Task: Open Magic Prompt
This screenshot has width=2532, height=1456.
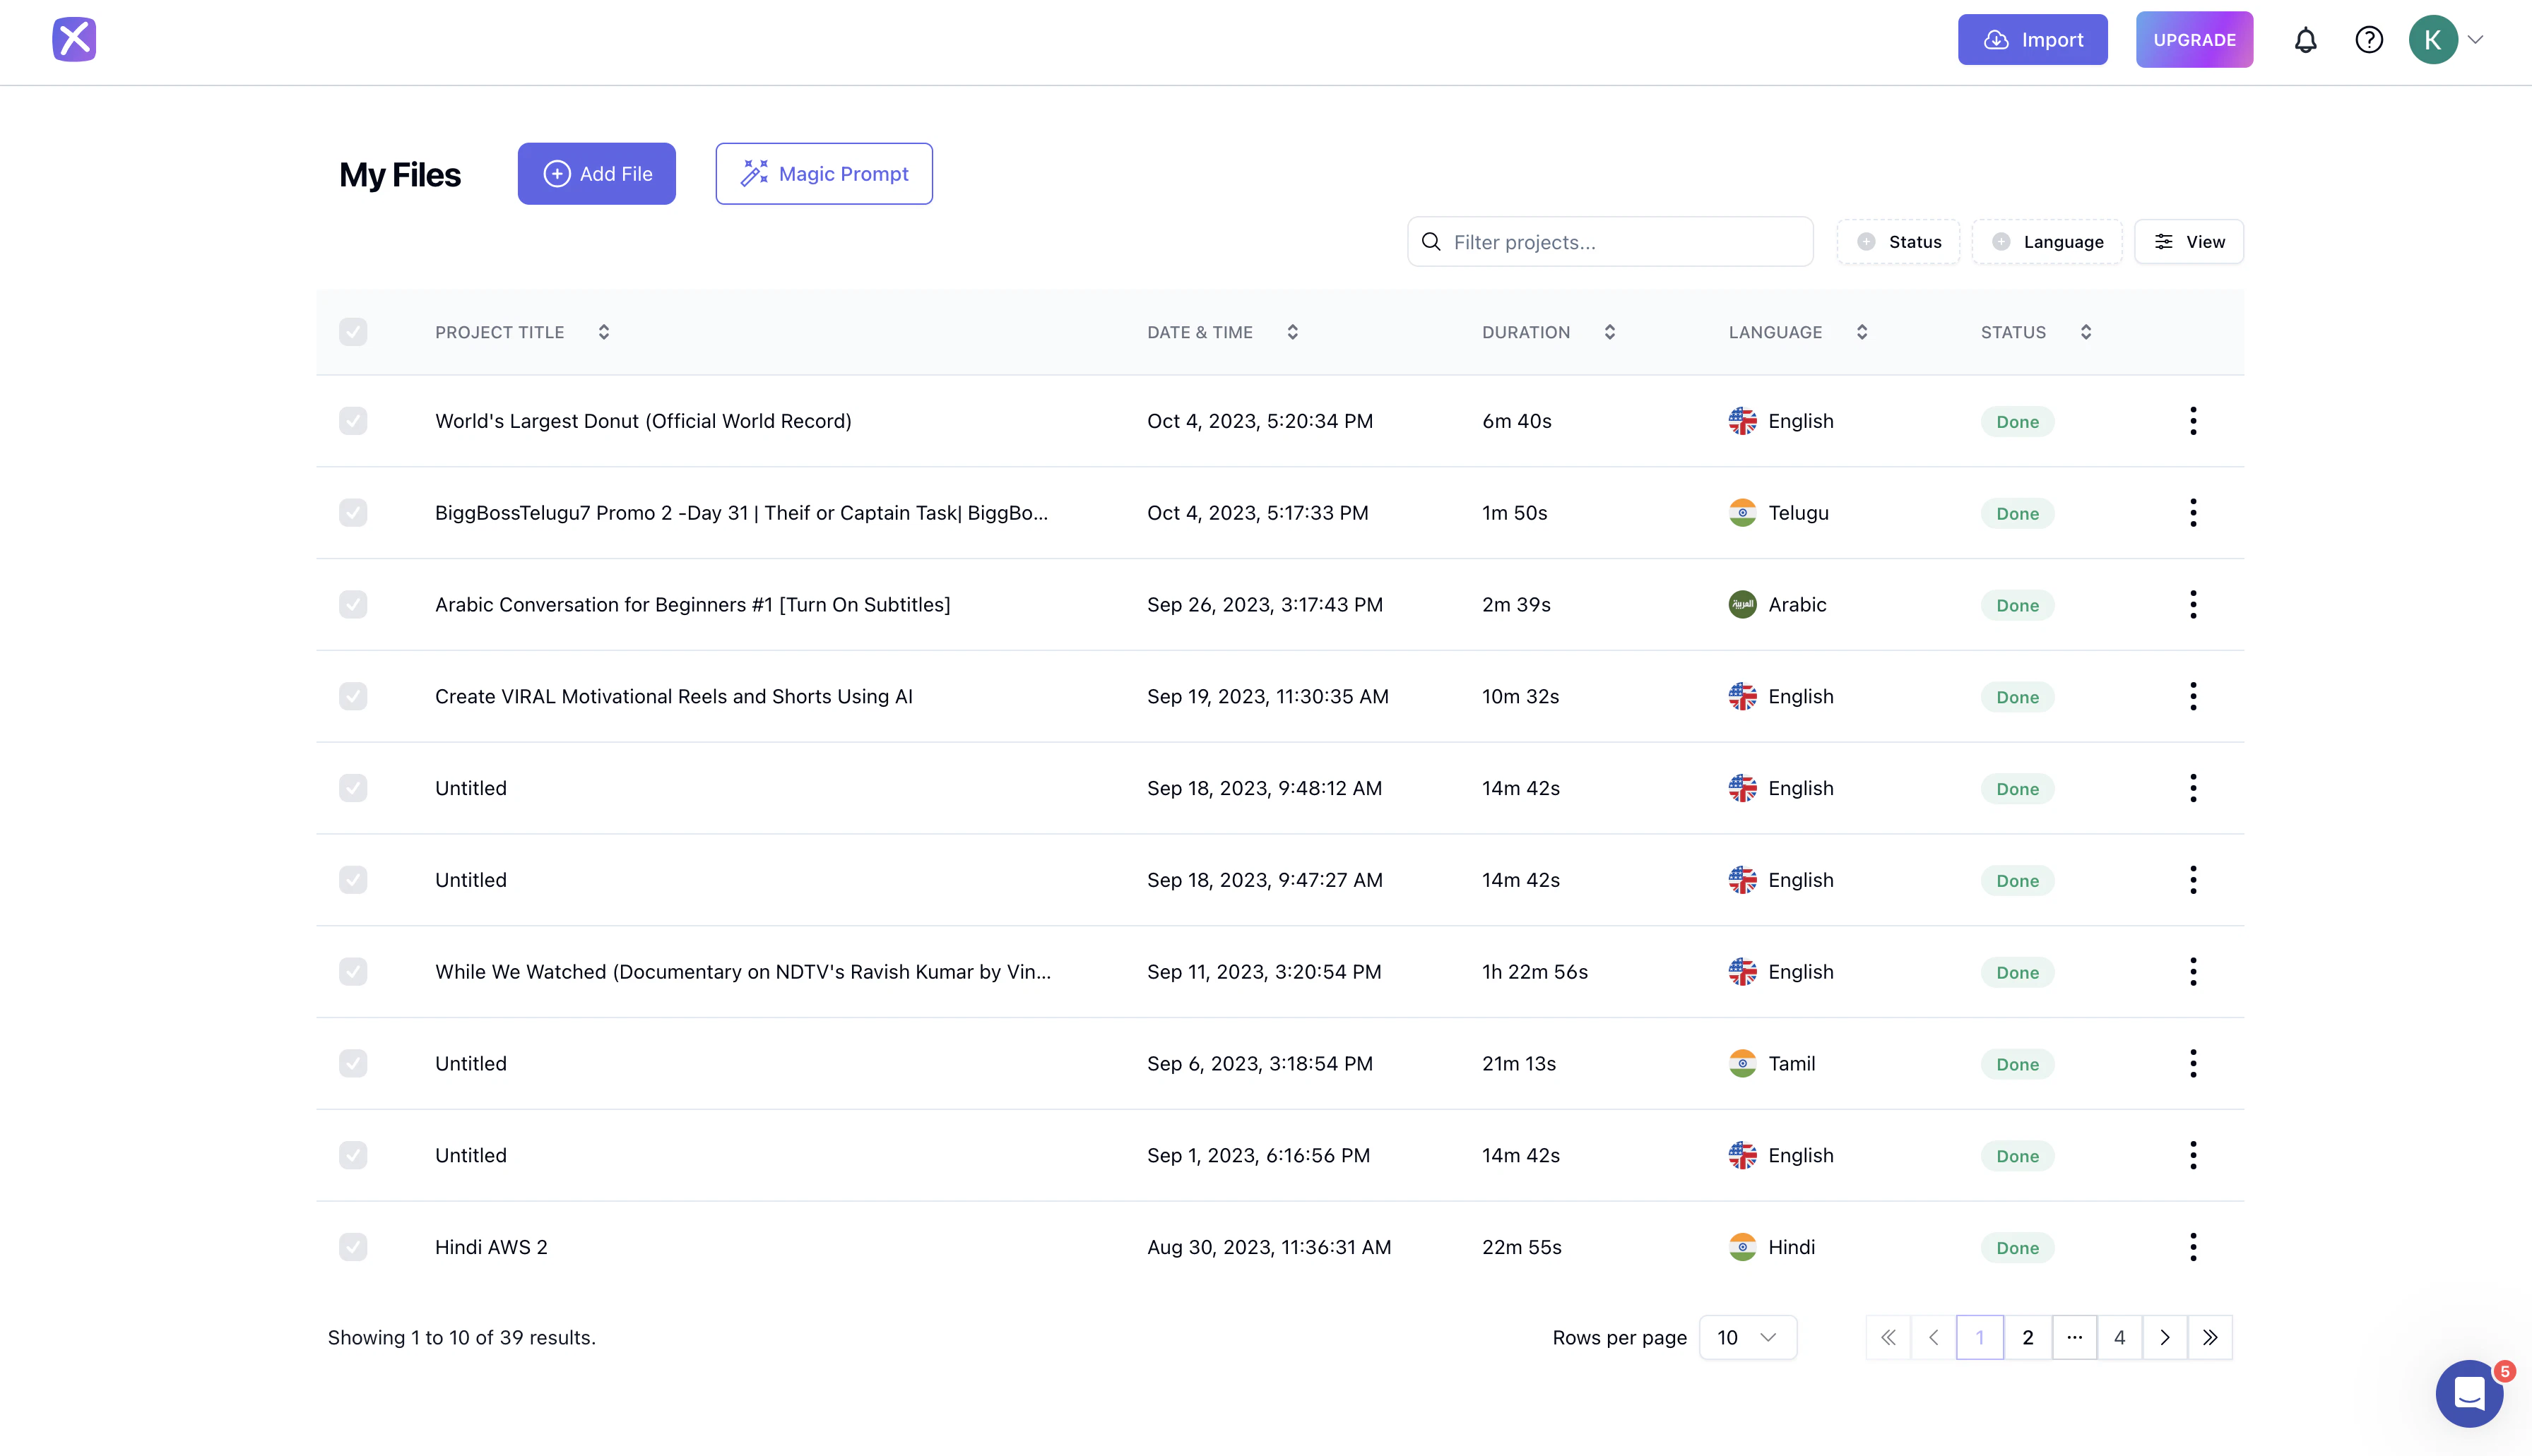Action: [823, 174]
